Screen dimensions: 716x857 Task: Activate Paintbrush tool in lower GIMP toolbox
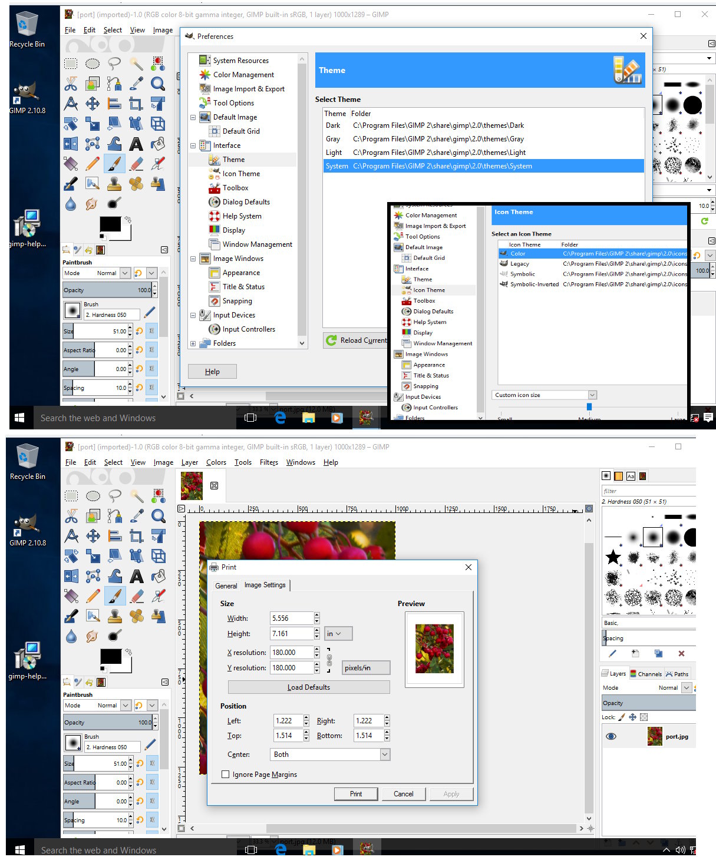115,596
